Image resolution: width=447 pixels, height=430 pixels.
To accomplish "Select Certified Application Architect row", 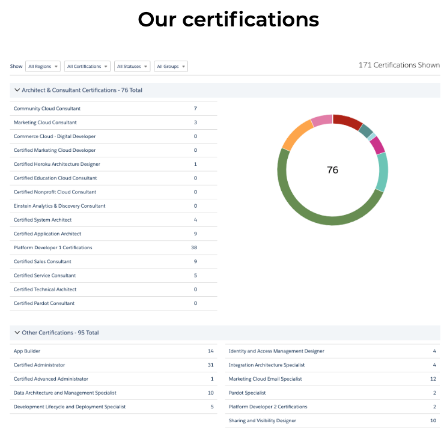I will pyautogui.click(x=114, y=234).
